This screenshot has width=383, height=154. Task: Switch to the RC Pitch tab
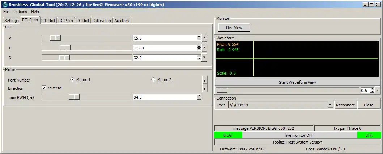[x=65, y=21]
